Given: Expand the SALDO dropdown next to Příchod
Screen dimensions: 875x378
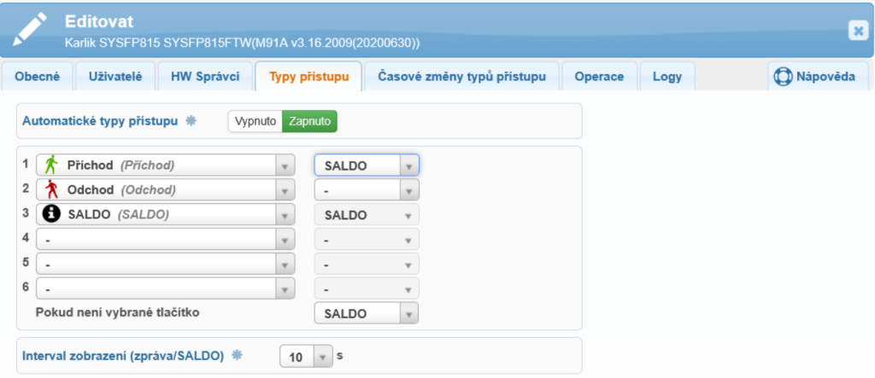Looking at the screenshot, I should point(366,166).
